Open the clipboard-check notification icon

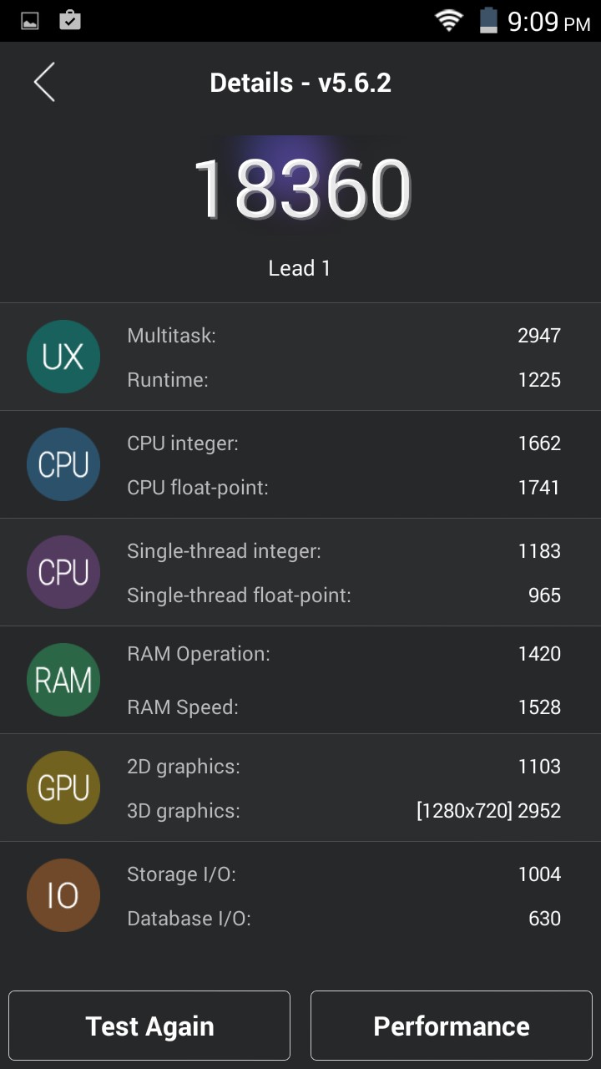70,21
